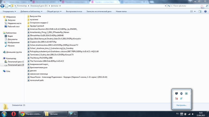The width and height of the screenshot is (209, 117).
Task: Select Djey.I.Bob.Nanosyat.Otvetniy.Udar file
Action: point(54,39)
